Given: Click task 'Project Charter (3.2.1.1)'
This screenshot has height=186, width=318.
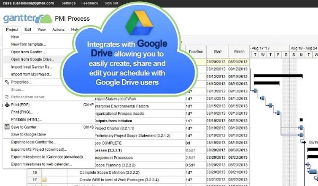Looking at the screenshot, I should coord(114,128).
